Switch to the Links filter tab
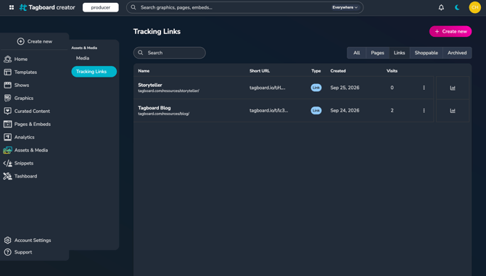This screenshot has height=276, width=486. click(x=399, y=53)
